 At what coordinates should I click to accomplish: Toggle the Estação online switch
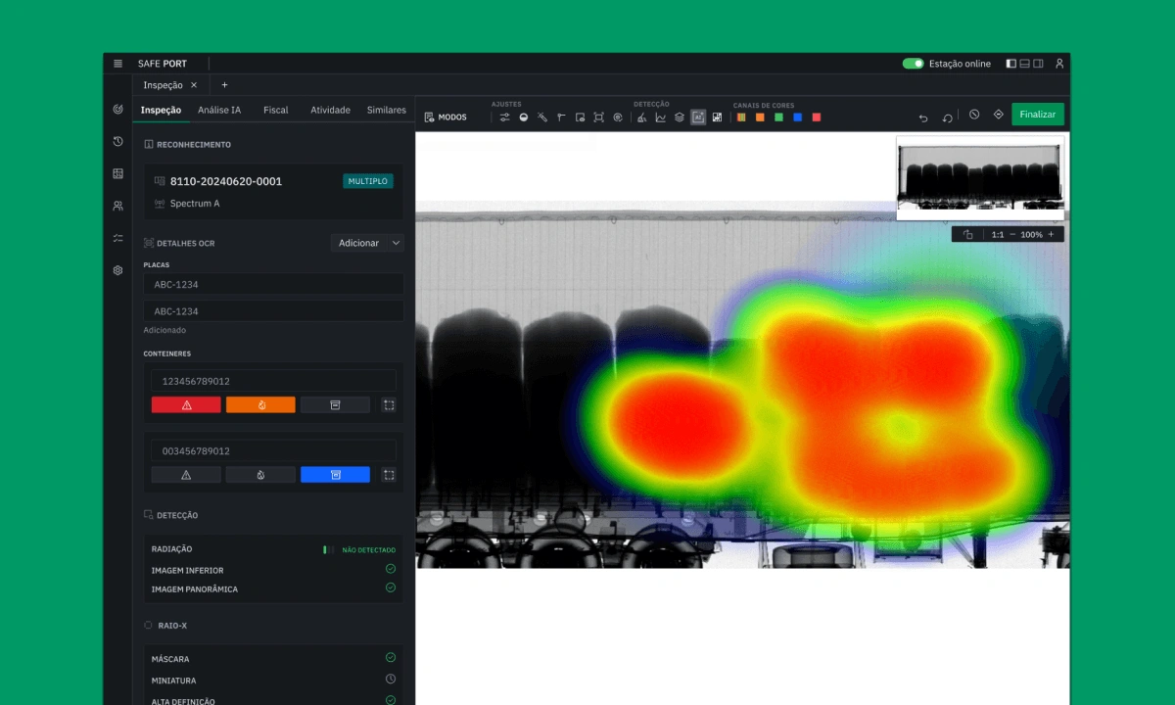point(914,64)
